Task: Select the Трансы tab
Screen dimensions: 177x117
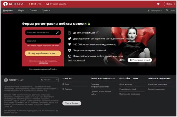Action: [x=46, y=10]
